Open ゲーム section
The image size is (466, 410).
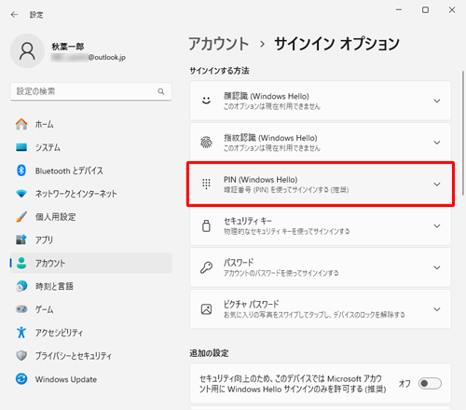point(90,309)
